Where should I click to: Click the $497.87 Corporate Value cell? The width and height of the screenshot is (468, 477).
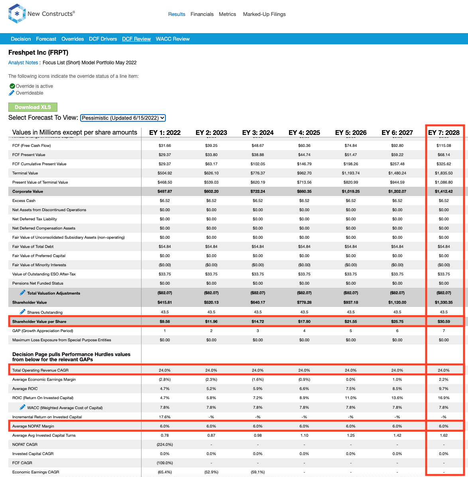(x=165, y=192)
